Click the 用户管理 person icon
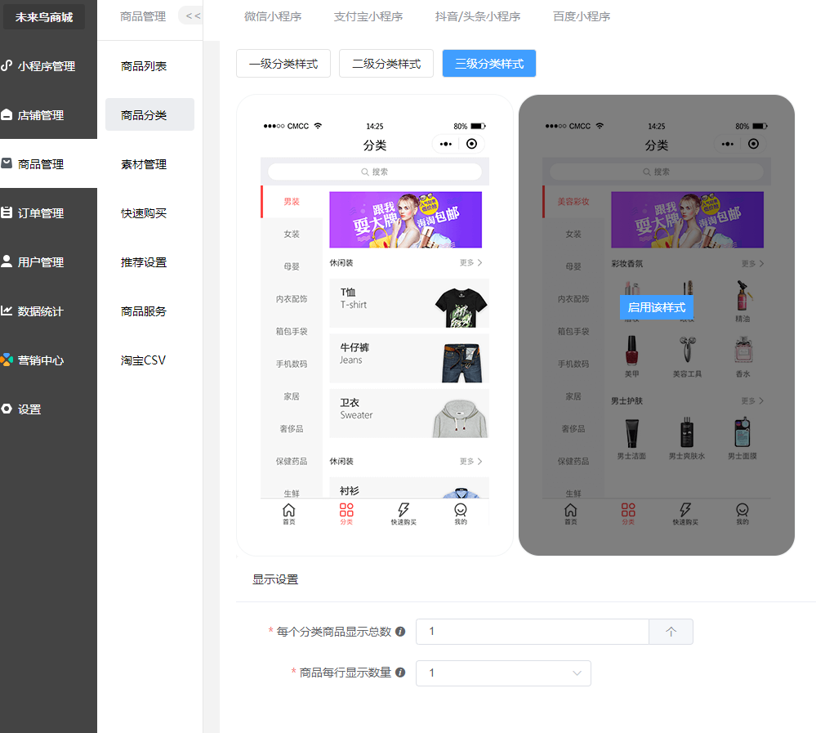Screen dimensions: 816x733 pyautogui.click(x=7, y=261)
